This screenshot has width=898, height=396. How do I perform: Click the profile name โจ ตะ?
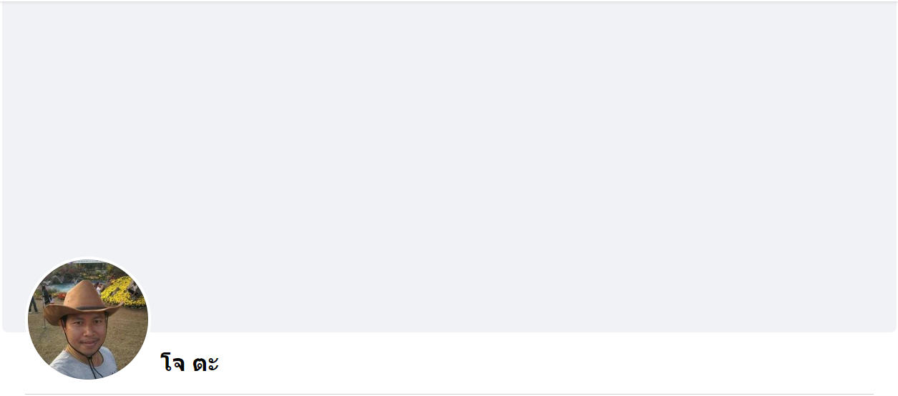click(x=190, y=363)
